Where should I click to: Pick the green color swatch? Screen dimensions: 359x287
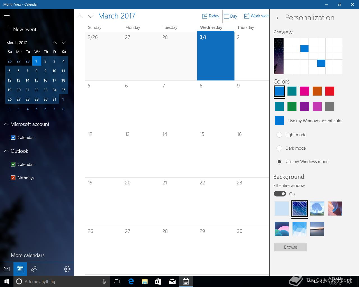pos(292,107)
